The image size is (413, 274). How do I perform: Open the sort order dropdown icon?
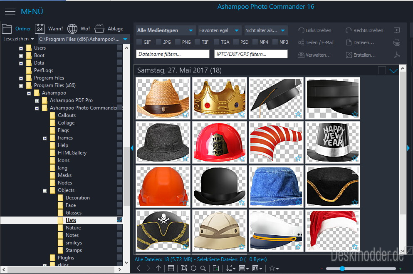click(x=230, y=268)
